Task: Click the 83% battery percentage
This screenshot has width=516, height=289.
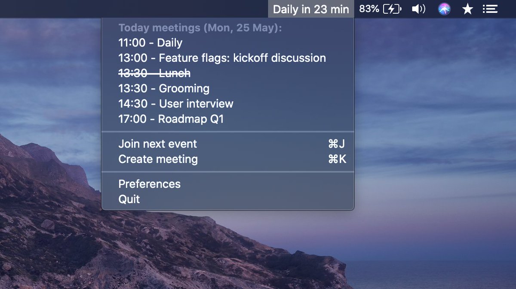Action: 369,9
